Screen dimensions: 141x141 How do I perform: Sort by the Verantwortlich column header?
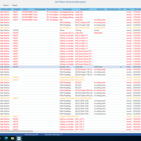[x=6, y=9]
